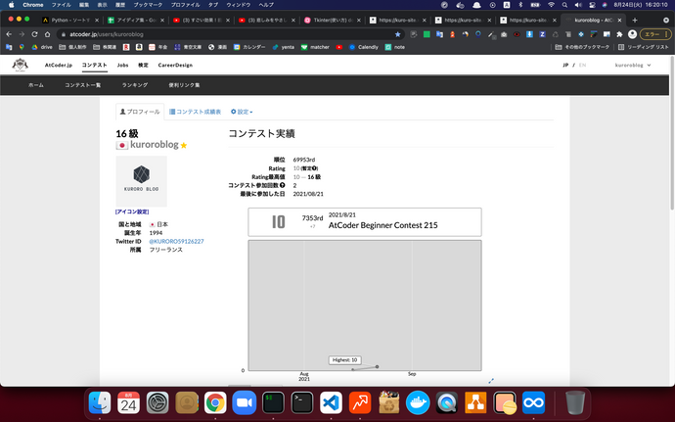
Task: Open the browser home button
Action: (47, 34)
